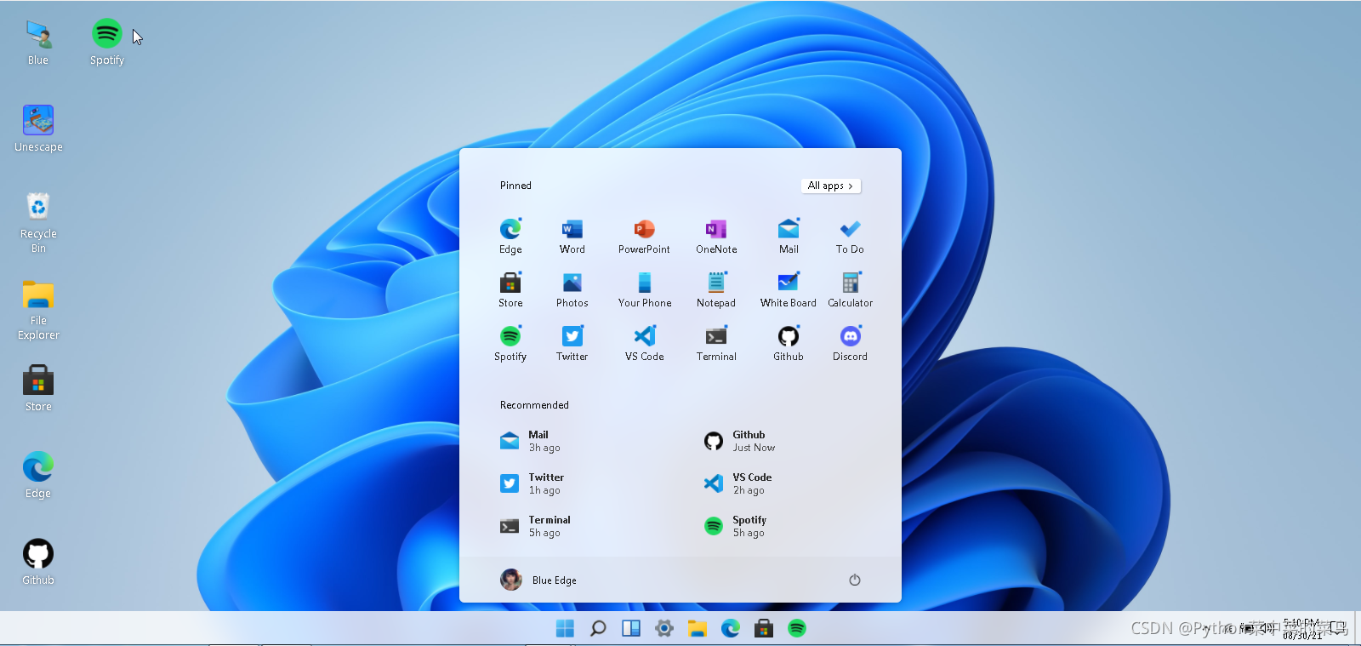
Task: Open Calculator from pinned apps
Action: [x=850, y=289]
